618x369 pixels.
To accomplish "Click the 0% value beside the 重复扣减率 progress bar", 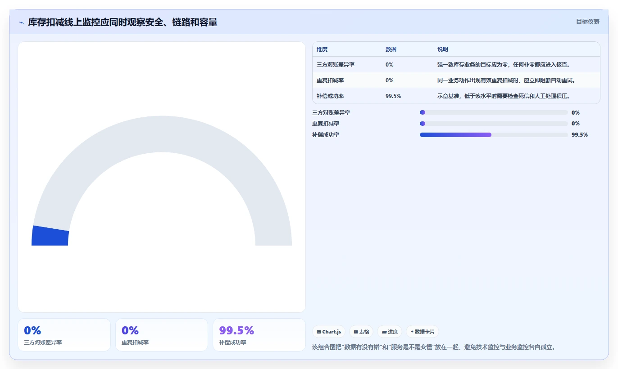I will pos(576,124).
